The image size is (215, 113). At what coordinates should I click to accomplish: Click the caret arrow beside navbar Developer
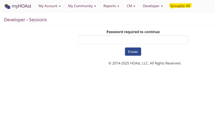click(162, 6)
